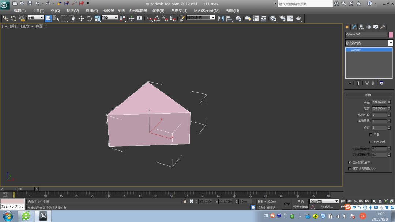Click the Mirror tool icon

(x=221, y=18)
